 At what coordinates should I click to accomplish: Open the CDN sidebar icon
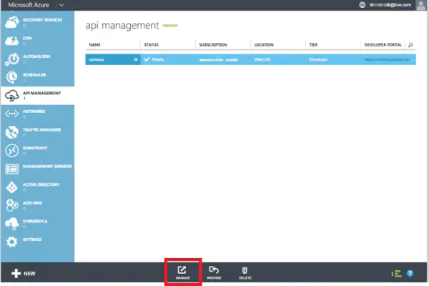[11, 41]
